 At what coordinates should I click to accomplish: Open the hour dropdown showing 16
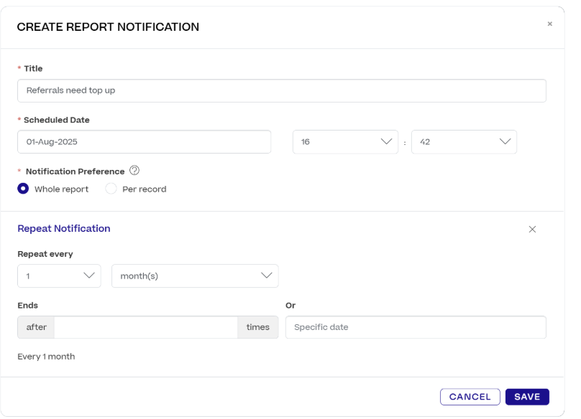pyautogui.click(x=345, y=141)
